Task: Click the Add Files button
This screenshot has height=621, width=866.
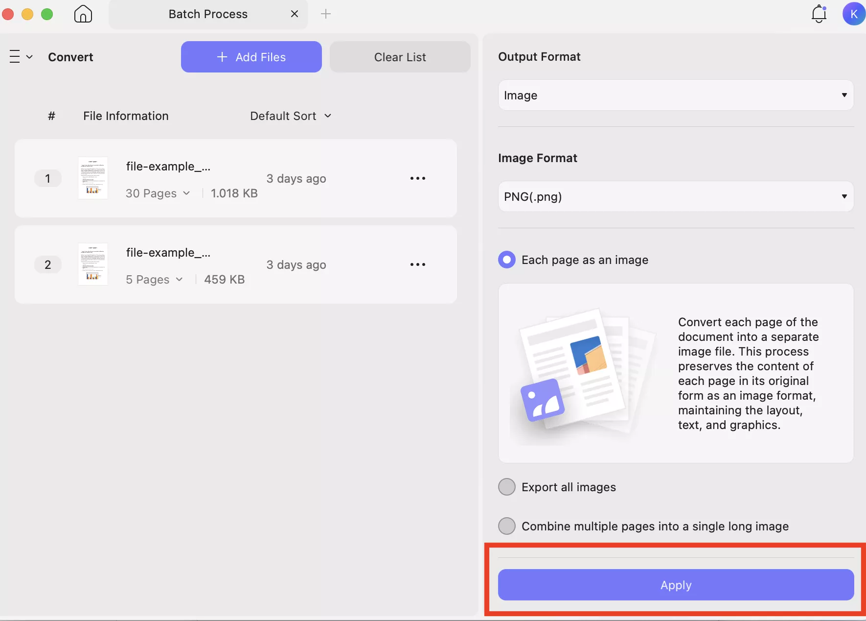Action: (x=251, y=57)
